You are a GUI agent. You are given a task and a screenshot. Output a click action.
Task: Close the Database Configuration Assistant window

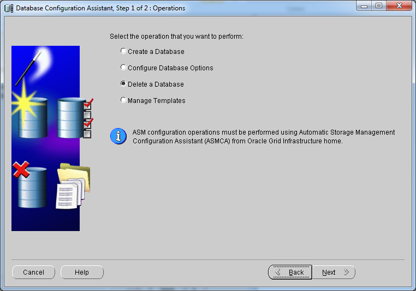tap(399, 6)
